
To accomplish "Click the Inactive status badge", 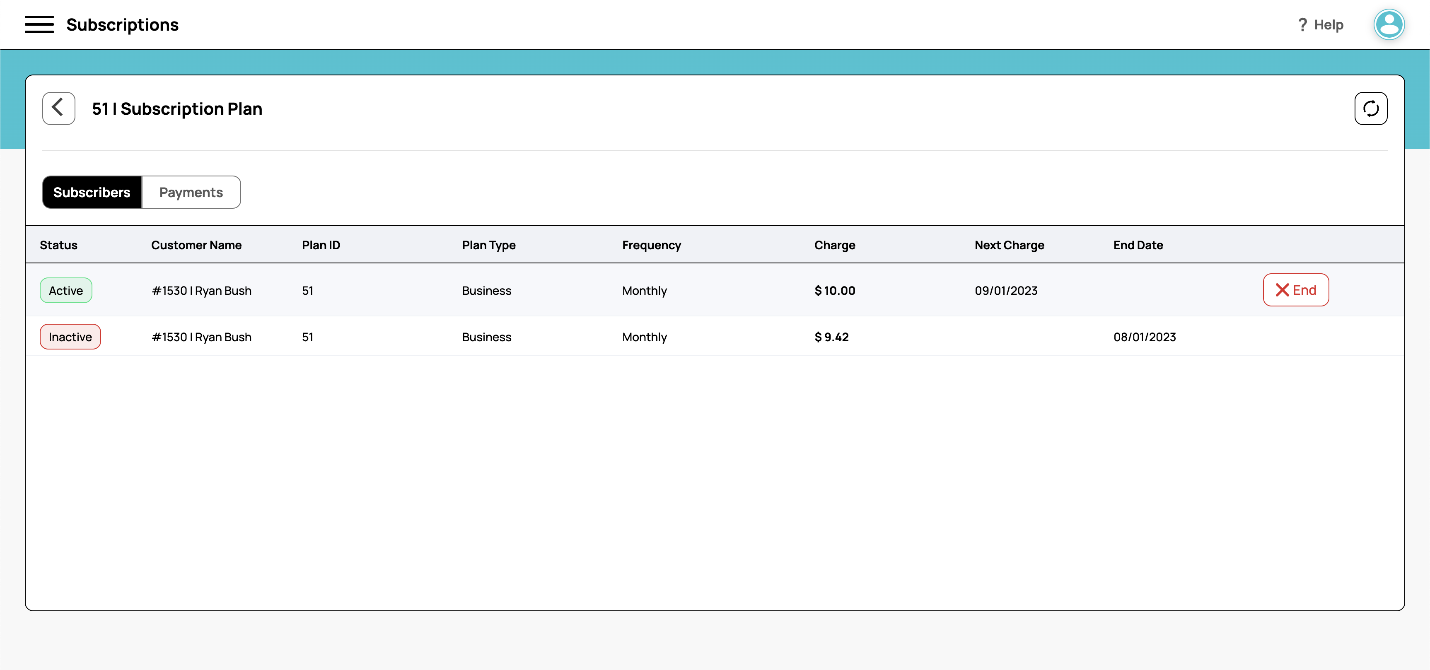I will click(x=70, y=337).
